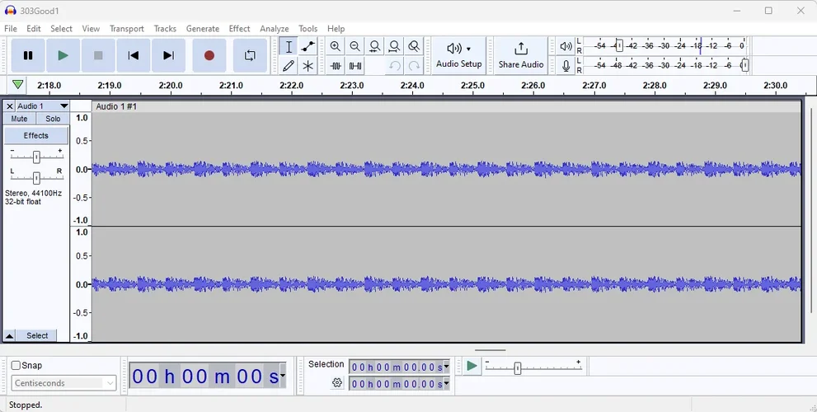The width and height of the screenshot is (817, 412).
Task: Silence the audio selection
Action: click(x=355, y=66)
